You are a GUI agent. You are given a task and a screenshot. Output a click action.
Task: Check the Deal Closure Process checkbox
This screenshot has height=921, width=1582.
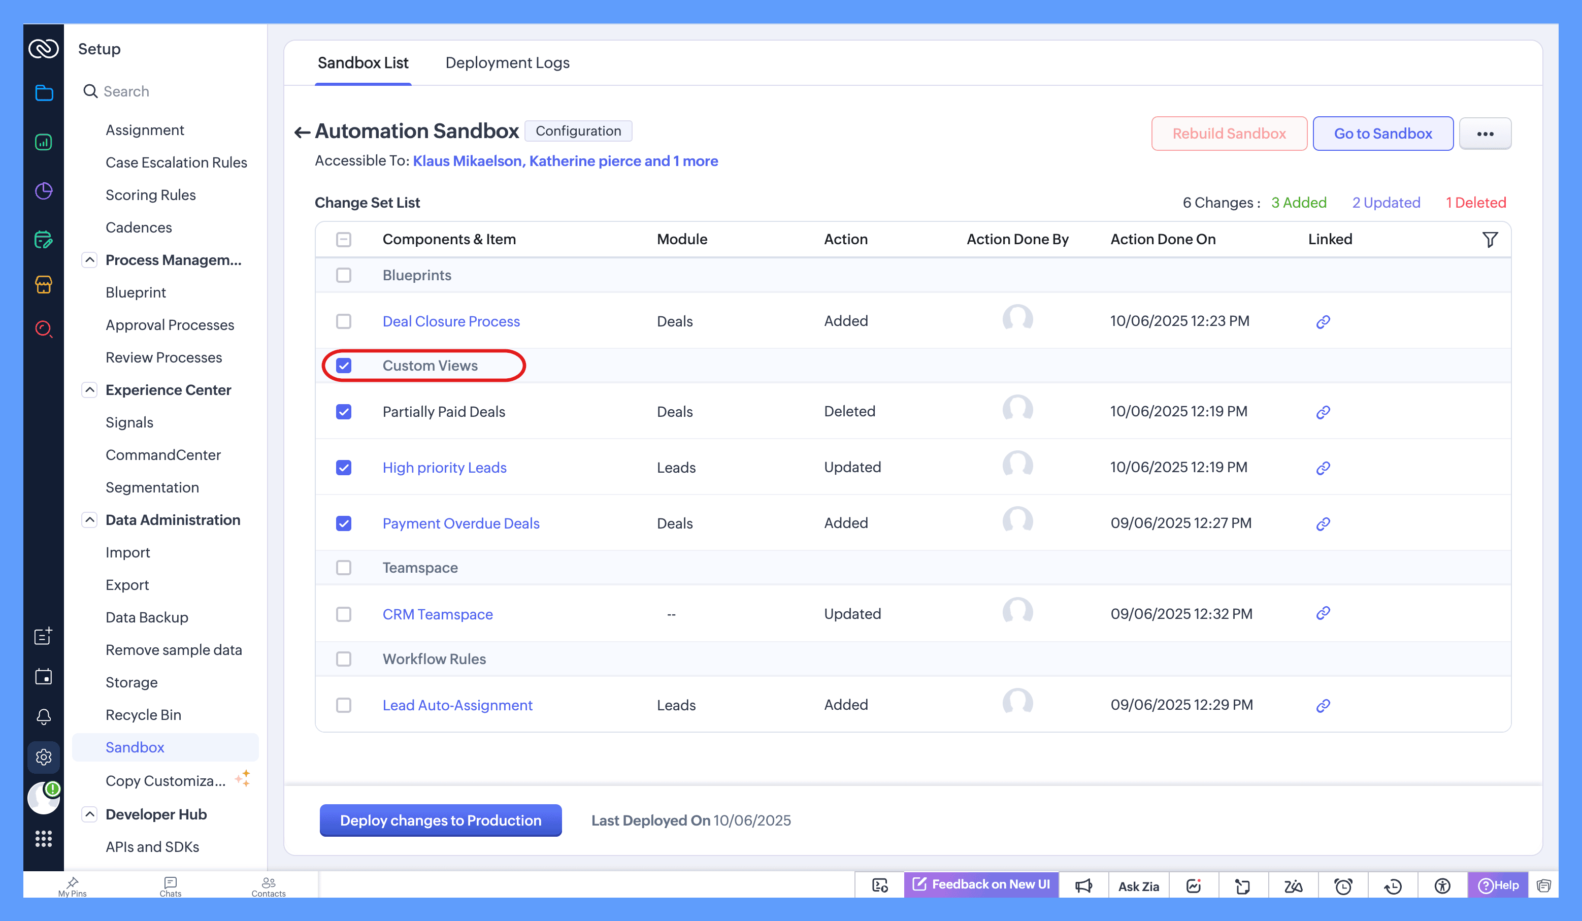pyautogui.click(x=343, y=321)
